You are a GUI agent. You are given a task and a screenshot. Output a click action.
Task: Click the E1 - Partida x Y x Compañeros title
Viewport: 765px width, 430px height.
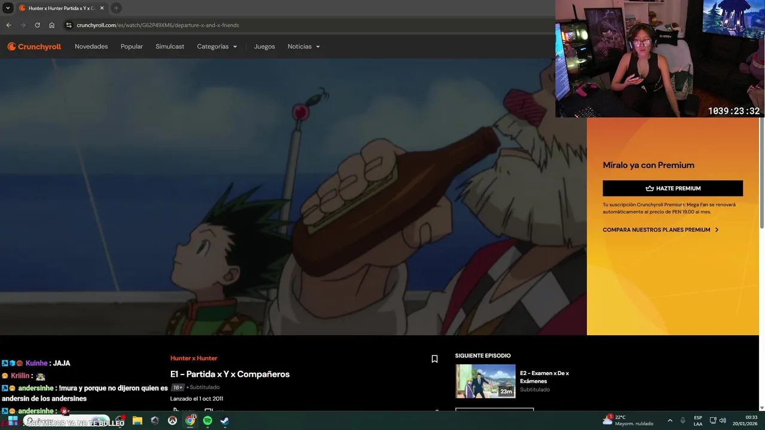point(230,374)
